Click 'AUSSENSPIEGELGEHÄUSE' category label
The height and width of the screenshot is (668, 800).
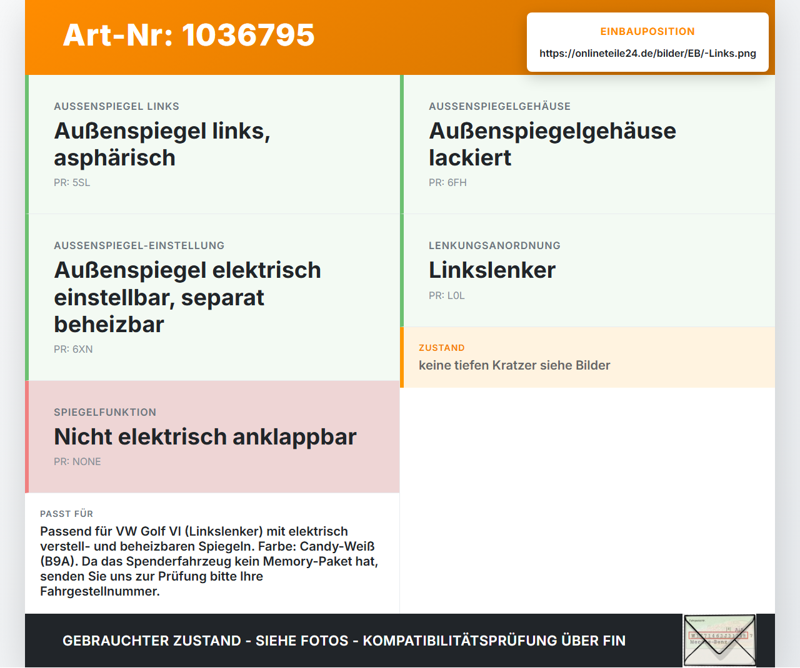(x=499, y=106)
